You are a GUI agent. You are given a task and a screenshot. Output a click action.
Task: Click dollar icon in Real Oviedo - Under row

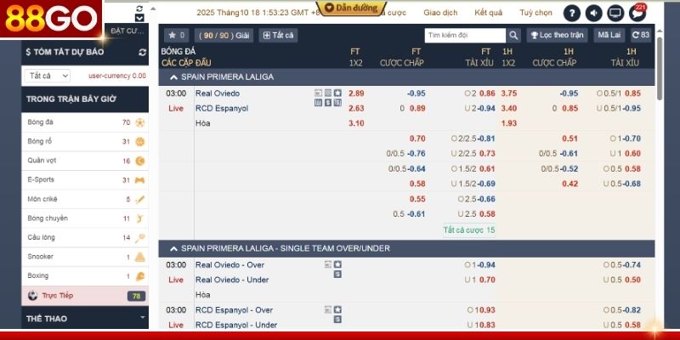pos(337,274)
